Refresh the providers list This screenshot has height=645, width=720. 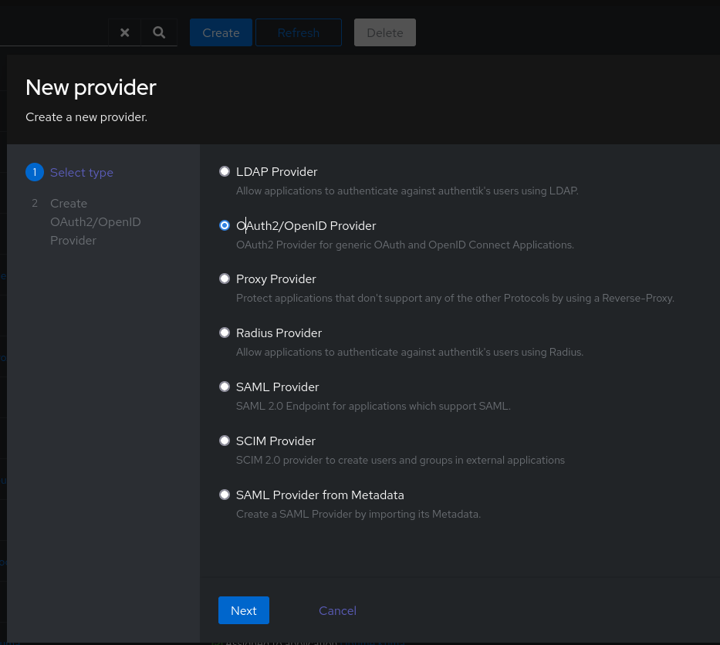pos(299,32)
